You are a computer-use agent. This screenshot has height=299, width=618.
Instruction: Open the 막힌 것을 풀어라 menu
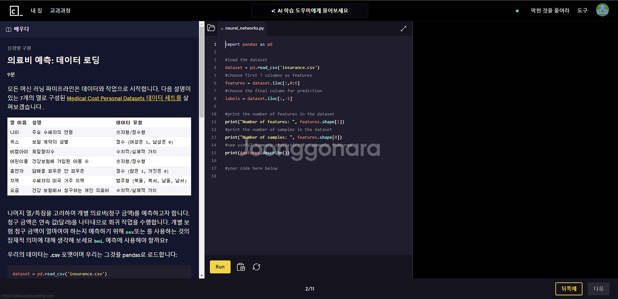click(x=550, y=11)
